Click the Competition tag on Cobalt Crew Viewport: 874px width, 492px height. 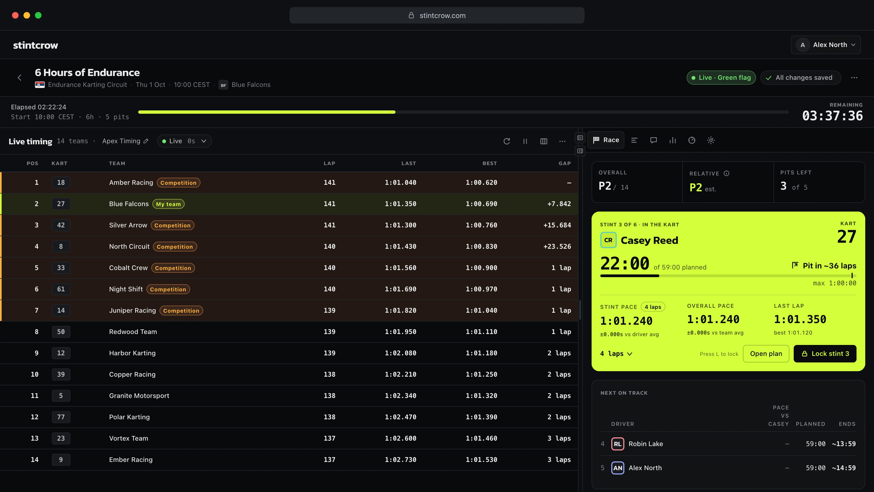(x=173, y=268)
